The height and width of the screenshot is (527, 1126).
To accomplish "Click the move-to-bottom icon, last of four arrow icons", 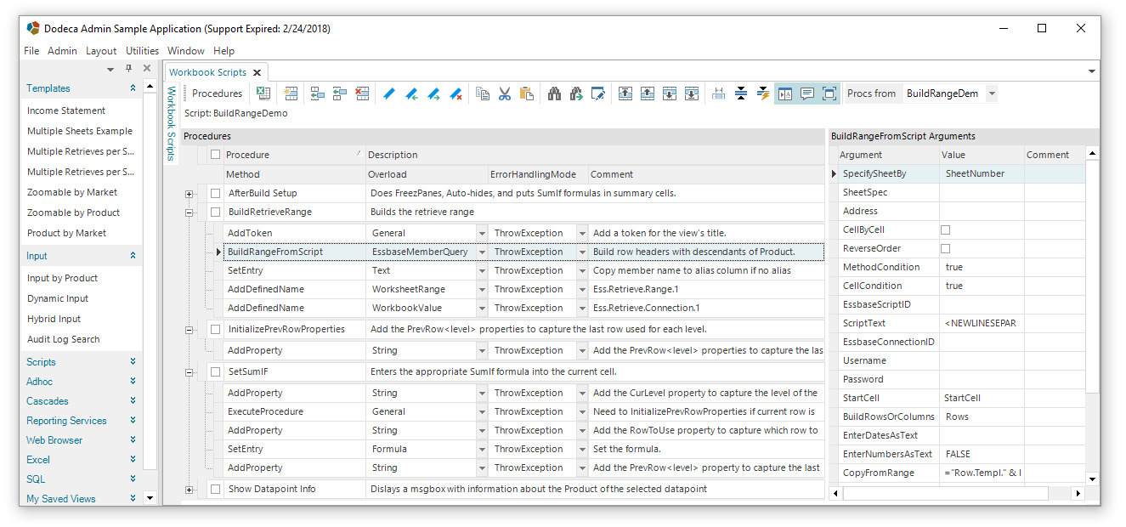I will [x=692, y=93].
